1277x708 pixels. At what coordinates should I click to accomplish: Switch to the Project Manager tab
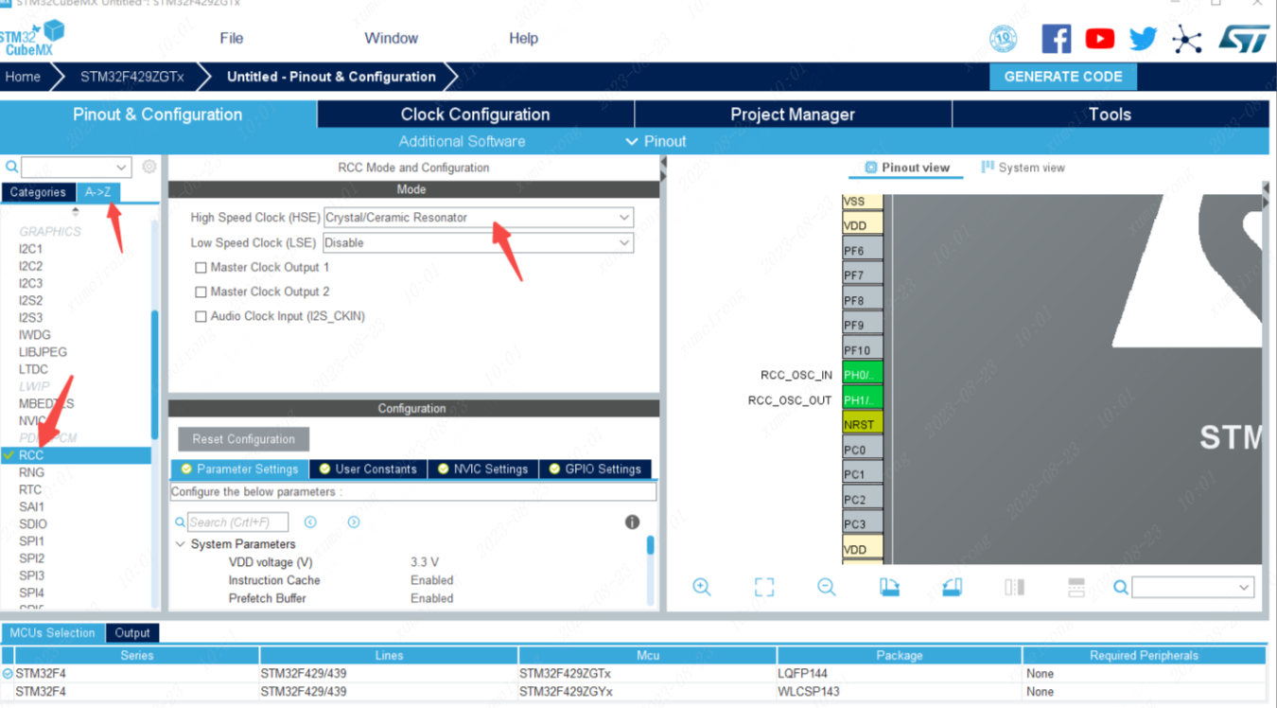coord(793,115)
